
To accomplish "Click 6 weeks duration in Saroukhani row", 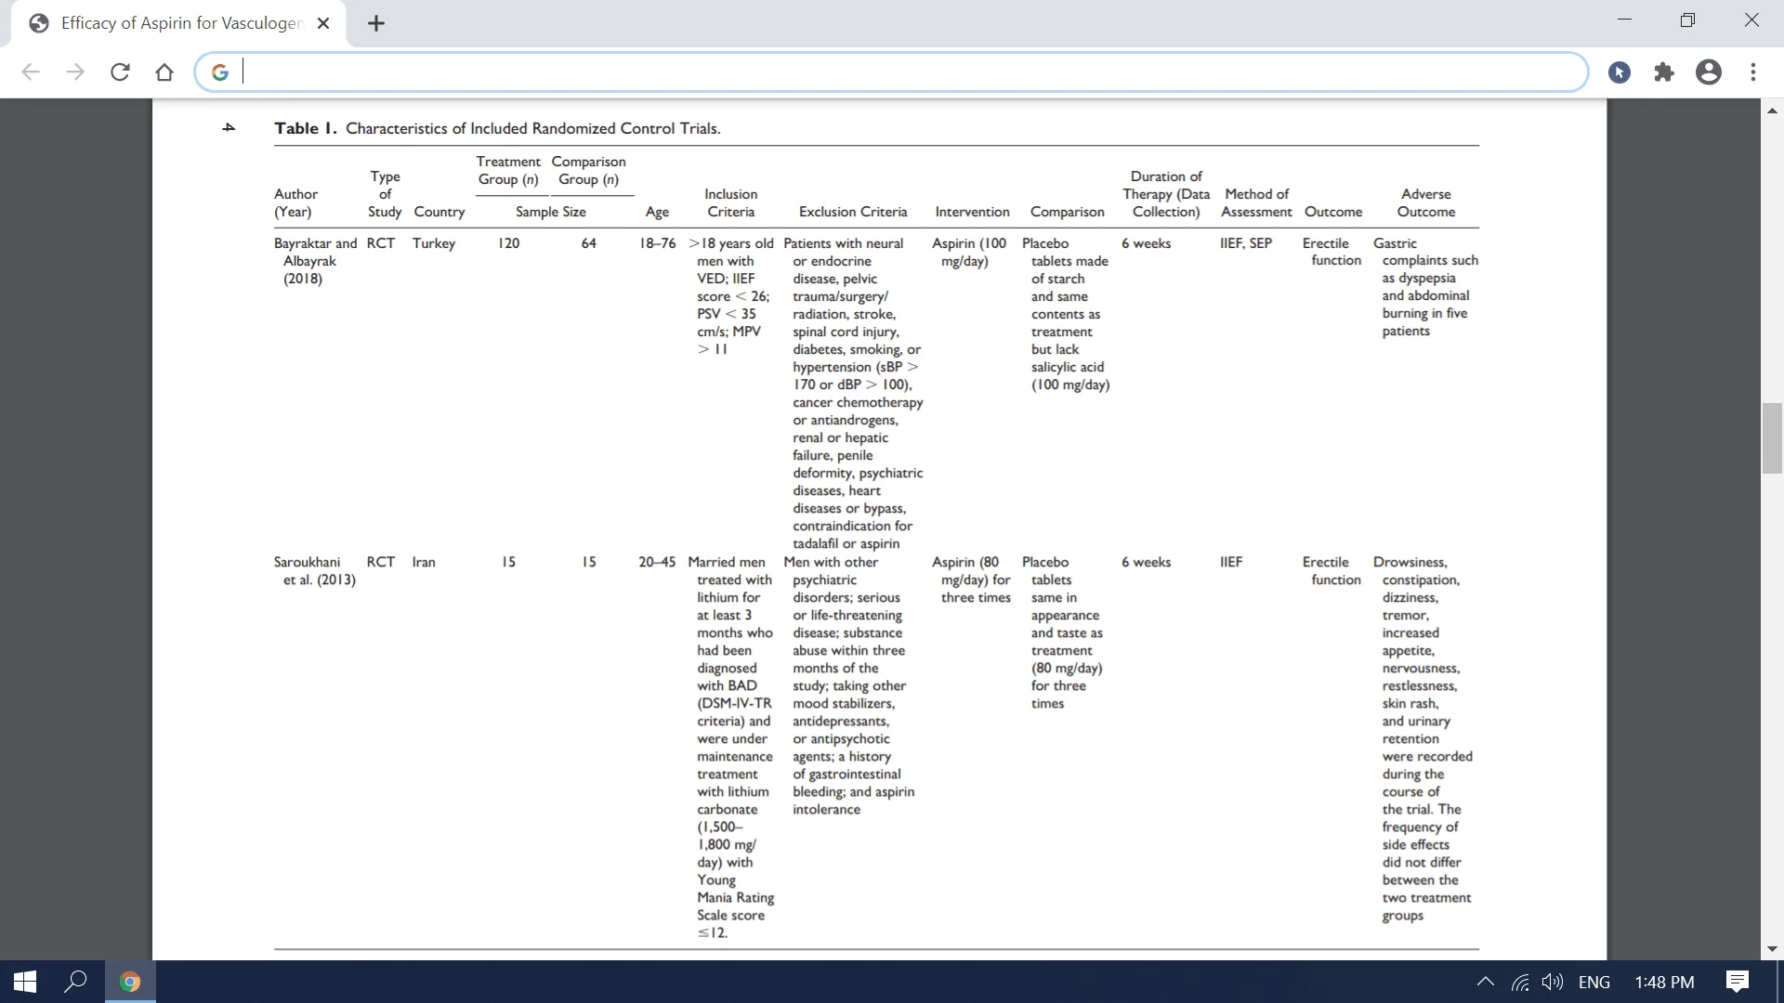I will (1147, 562).
